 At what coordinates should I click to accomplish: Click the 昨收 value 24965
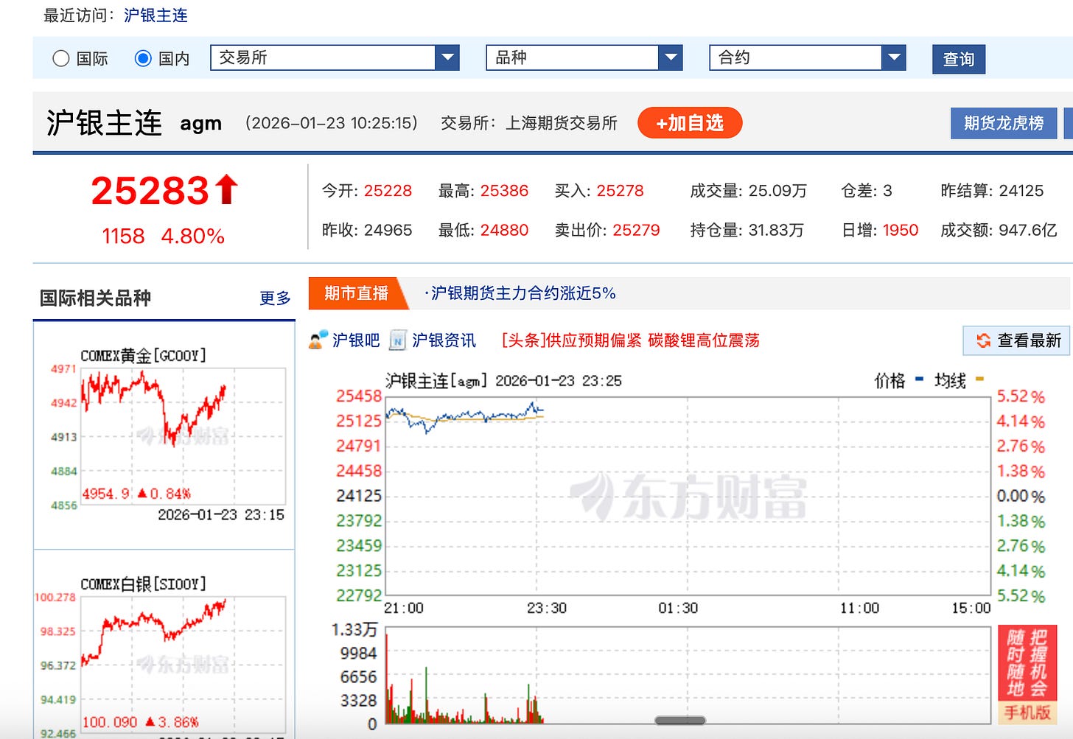(388, 230)
